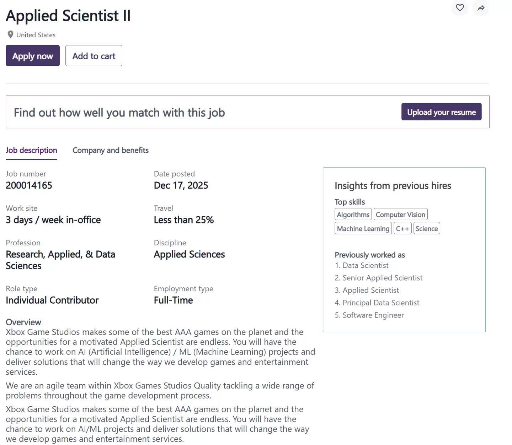Add the job to cart
The image size is (512, 445).
[94, 56]
